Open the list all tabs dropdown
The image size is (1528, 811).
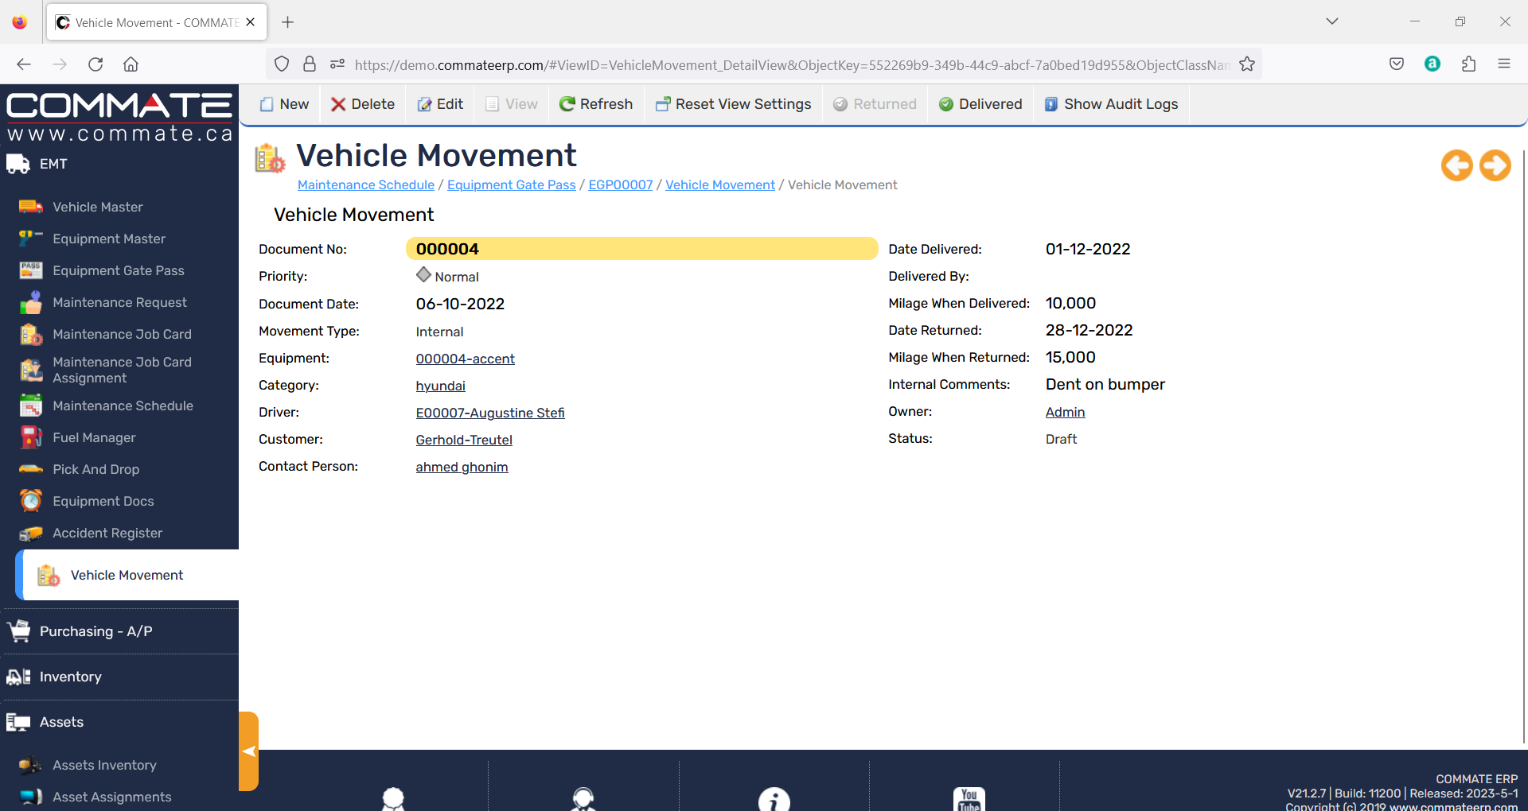pyautogui.click(x=1332, y=21)
